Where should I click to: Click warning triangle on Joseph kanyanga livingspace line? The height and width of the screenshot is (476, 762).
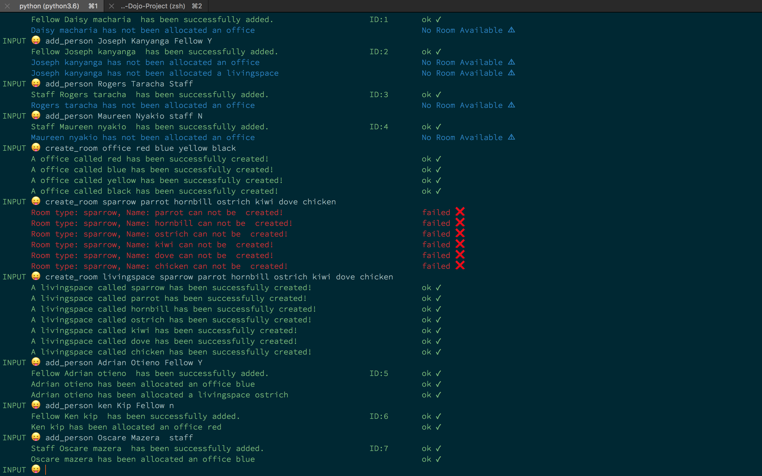[511, 73]
